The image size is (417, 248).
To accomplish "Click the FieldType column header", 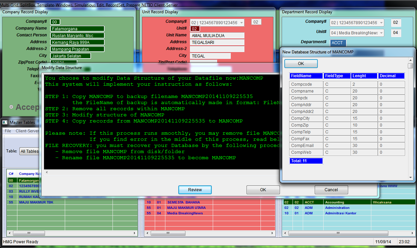I will tap(337, 76).
